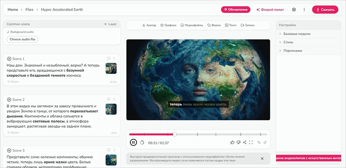Click the Настройки panel header

pyautogui.click(x=308, y=25)
